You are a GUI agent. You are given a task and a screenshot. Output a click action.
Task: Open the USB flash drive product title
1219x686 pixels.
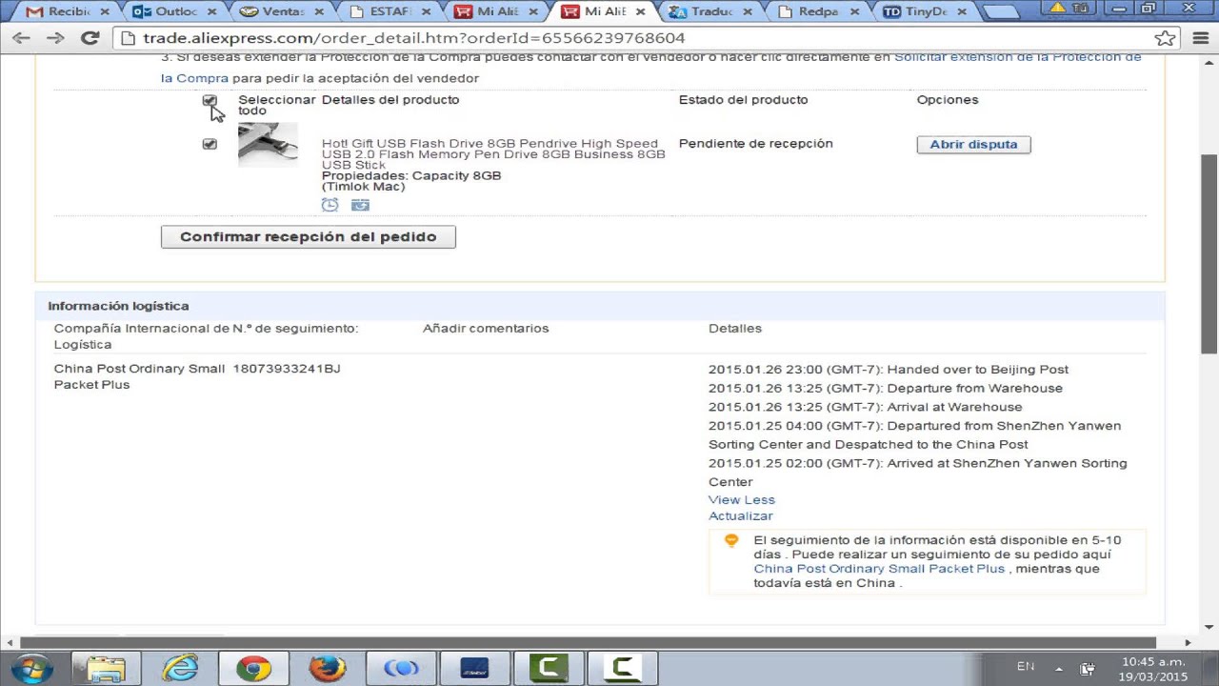(x=493, y=154)
